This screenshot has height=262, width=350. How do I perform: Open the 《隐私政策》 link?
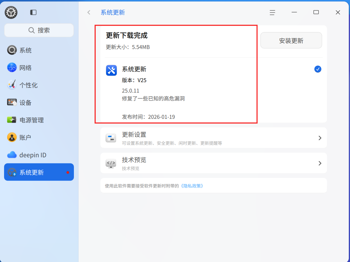point(192,186)
